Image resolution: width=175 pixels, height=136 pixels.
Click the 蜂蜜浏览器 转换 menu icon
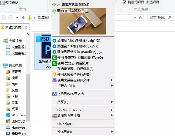(54, 4)
